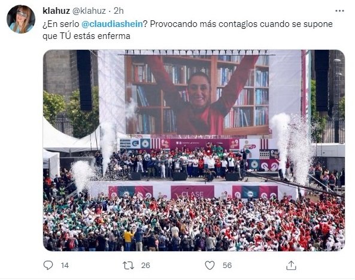This screenshot has width=355, height=280.
Task: Open the klahuz profile avatar picture
Action: click(x=21, y=19)
